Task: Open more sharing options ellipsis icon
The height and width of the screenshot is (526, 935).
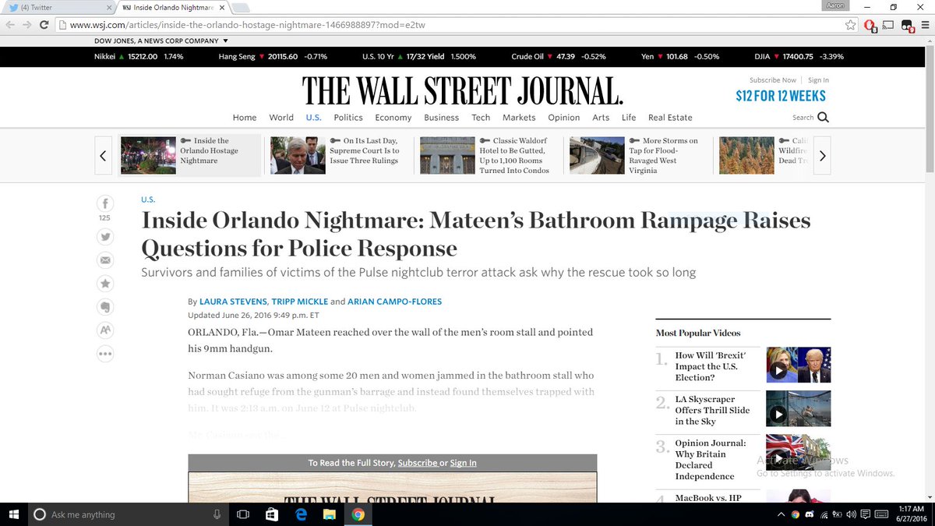Action: click(104, 353)
